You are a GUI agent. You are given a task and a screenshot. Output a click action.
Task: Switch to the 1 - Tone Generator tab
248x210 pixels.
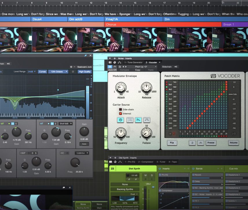[133, 62]
